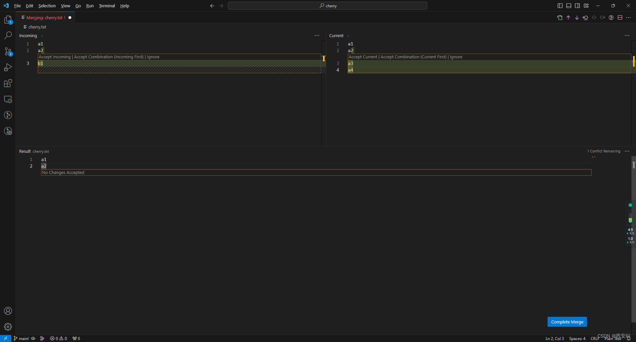Viewport: 636px width, 342px height.
Task: Click Ignore in the Current pane
Action: [456, 57]
